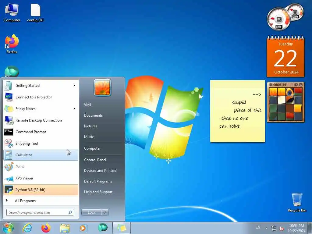
Task: Open Internet Explorer from taskbar
Action: [27, 228]
